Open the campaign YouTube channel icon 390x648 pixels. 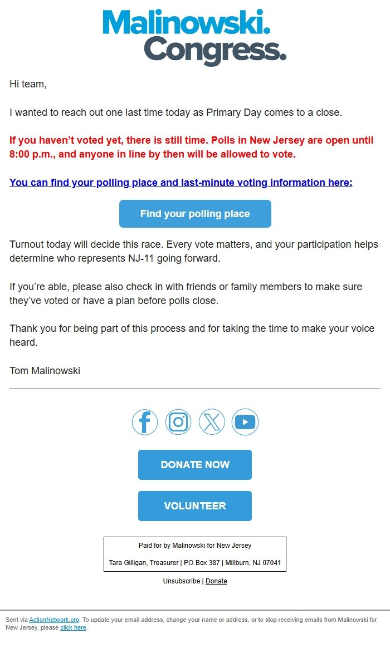[x=245, y=421]
